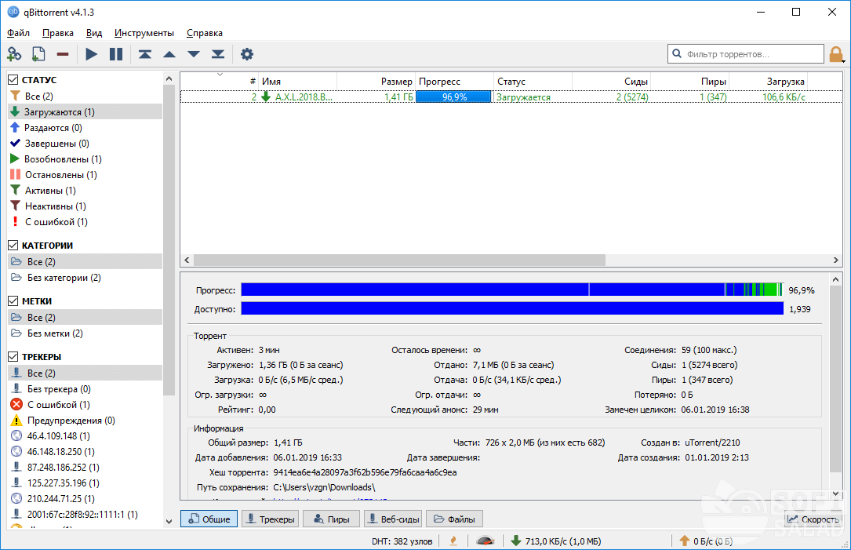Click the add torrent file icon
This screenshot has width=851, height=550.
[38, 54]
